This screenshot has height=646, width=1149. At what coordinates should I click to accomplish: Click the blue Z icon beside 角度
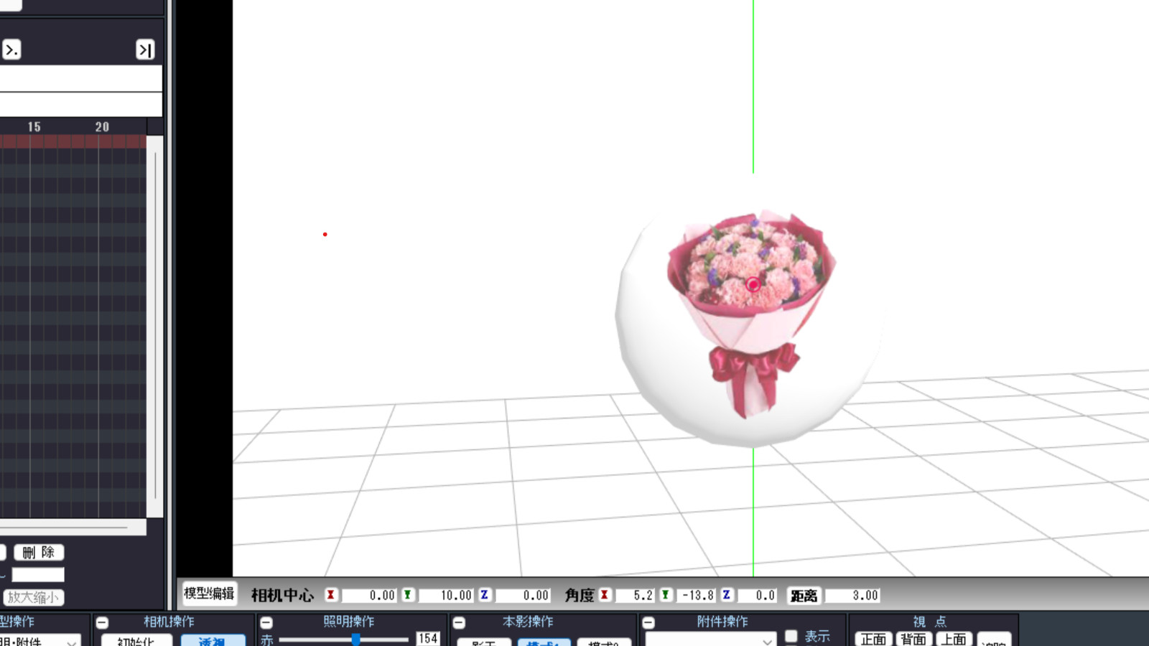pos(727,595)
